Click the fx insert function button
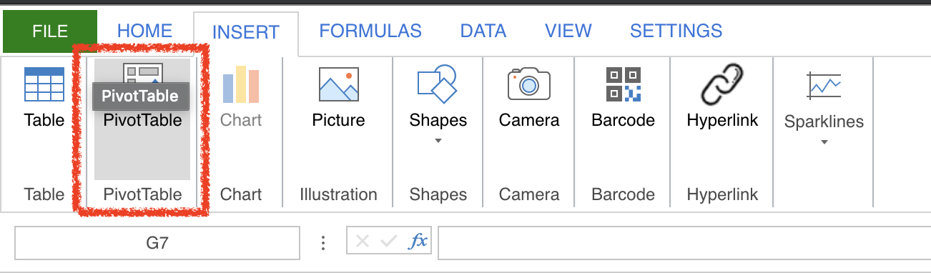 click(x=418, y=241)
